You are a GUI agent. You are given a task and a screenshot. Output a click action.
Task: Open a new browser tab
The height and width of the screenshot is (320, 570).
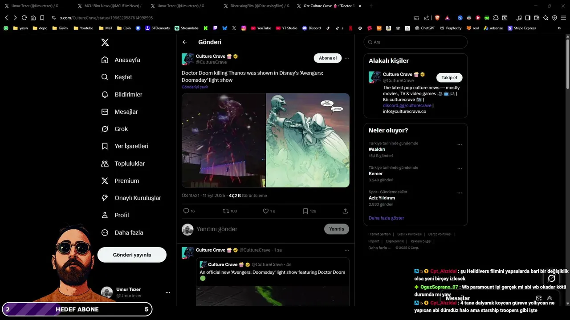(371, 6)
